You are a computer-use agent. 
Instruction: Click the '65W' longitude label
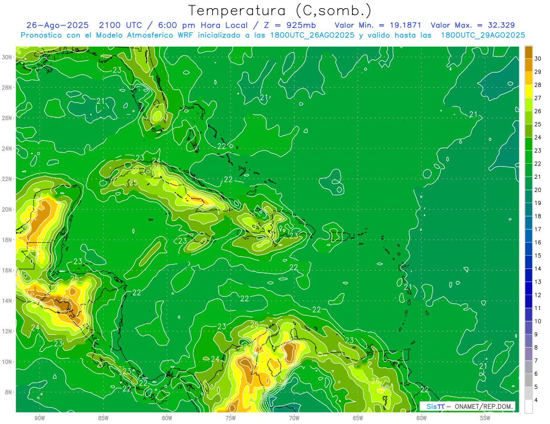[x=358, y=418]
